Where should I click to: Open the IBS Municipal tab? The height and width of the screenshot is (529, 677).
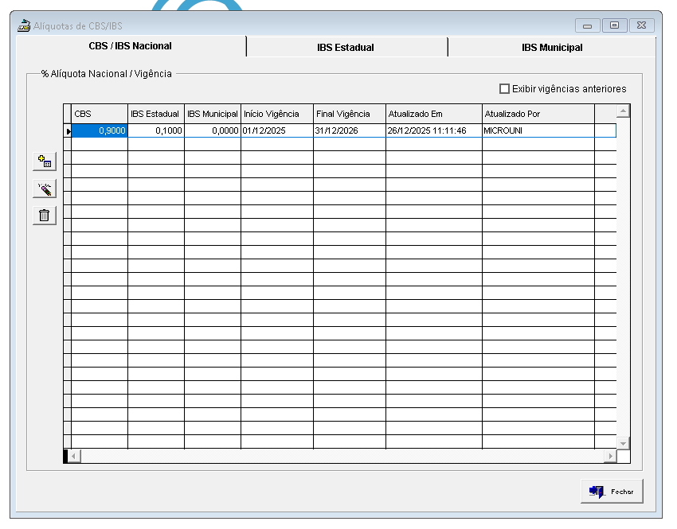(552, 48)
